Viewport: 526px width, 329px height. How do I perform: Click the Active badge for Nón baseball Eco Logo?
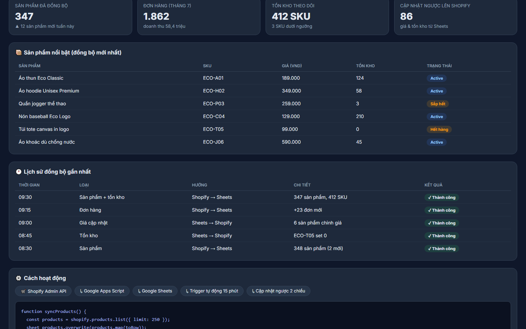pos(437,117)
